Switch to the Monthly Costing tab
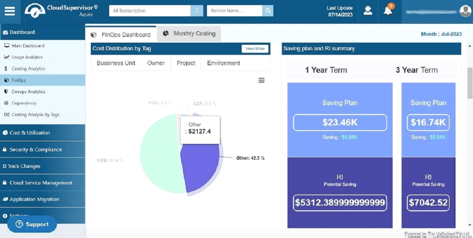Viewport: 473px width, 238px height. [x=189, y=34]
